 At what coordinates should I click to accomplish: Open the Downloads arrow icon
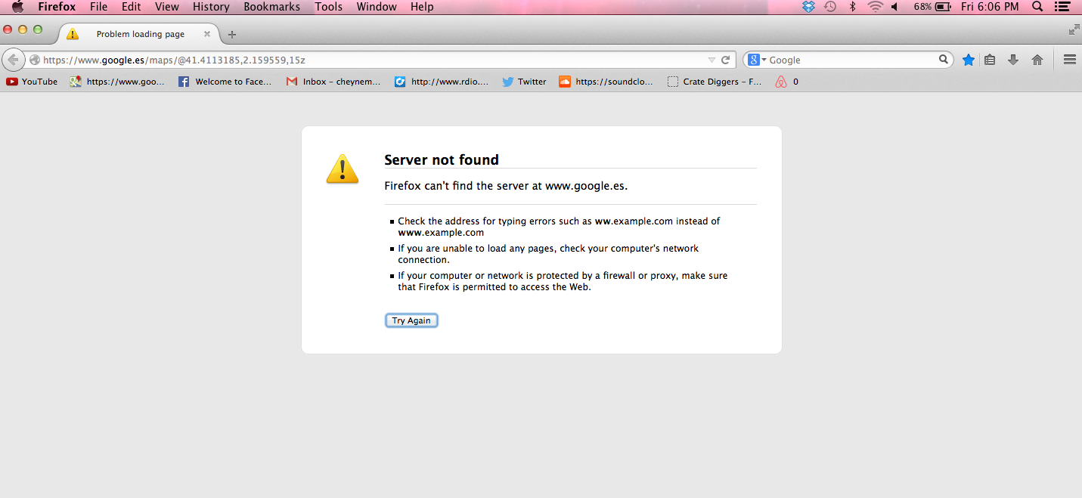pos(1013,60)
